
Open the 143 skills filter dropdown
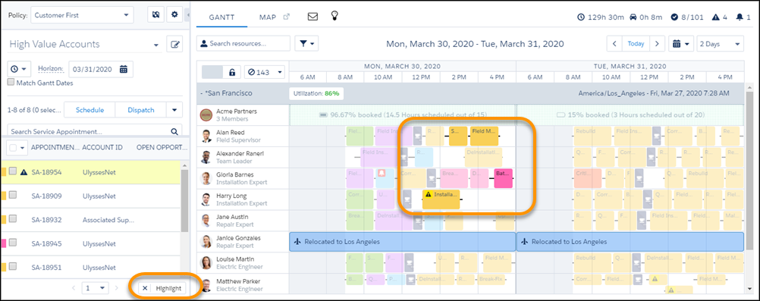(x=264, y=73)
